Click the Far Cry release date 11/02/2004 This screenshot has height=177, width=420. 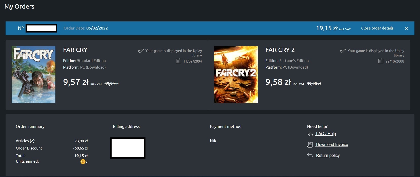click(x=193, y=61)
